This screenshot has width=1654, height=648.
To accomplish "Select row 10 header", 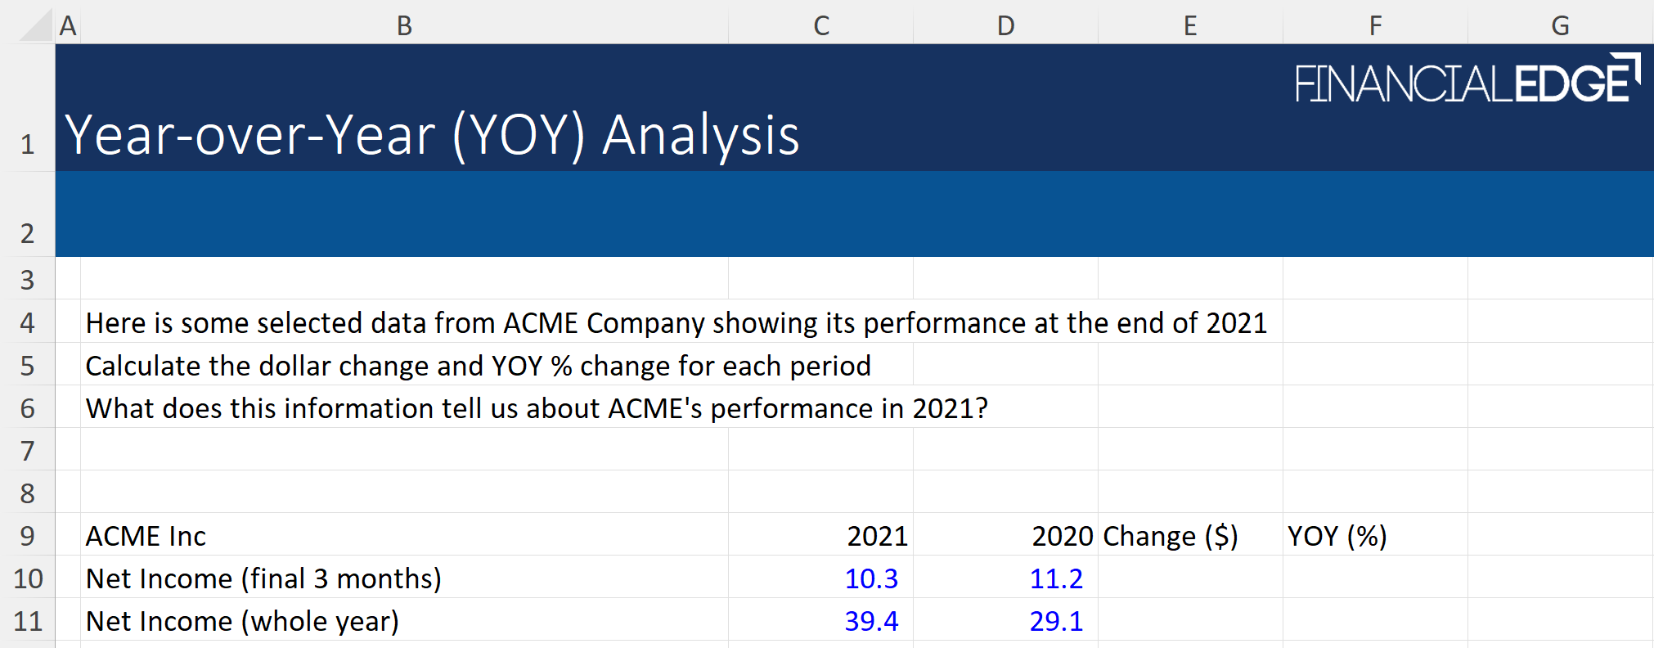I will click(28, 578).
